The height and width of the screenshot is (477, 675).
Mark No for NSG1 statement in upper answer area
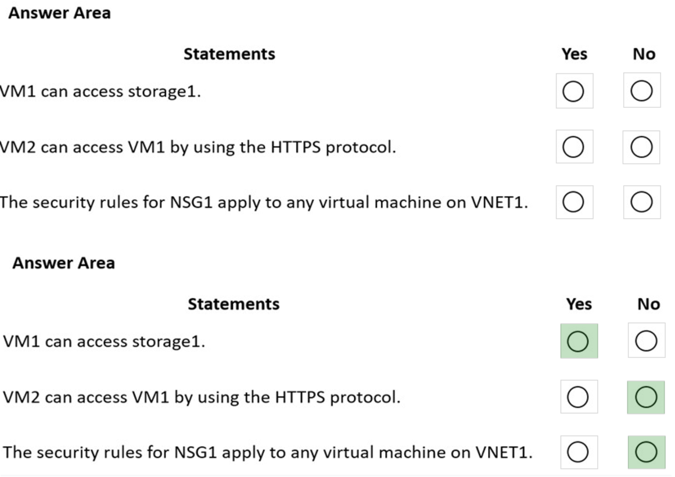[x=641, y=202]
